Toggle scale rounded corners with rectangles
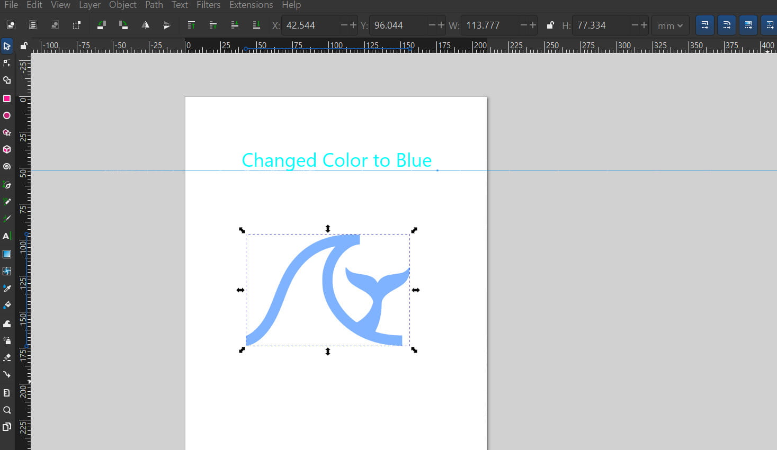This screenshot has height=450, width=777. [727, 25]
